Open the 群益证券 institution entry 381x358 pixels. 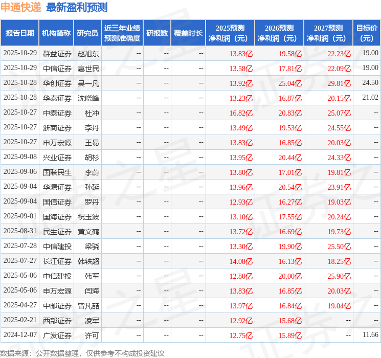tap(57, 53)
